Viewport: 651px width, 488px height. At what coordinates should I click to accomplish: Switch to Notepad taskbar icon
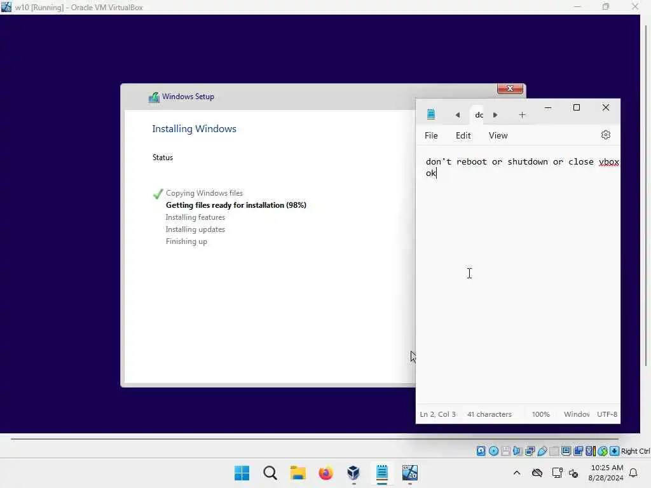pyautogui.click(x=381, y=473)
